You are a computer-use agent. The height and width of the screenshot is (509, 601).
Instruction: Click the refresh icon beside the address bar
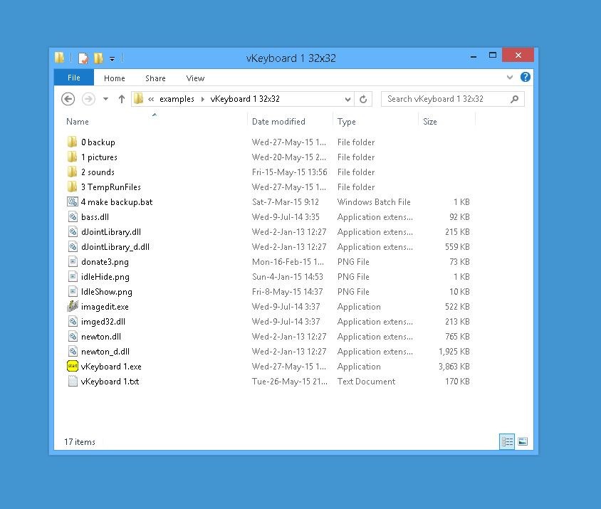[363, 99]
